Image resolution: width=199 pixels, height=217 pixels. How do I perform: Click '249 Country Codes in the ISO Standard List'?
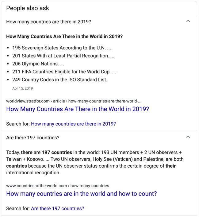pos(60,80)
